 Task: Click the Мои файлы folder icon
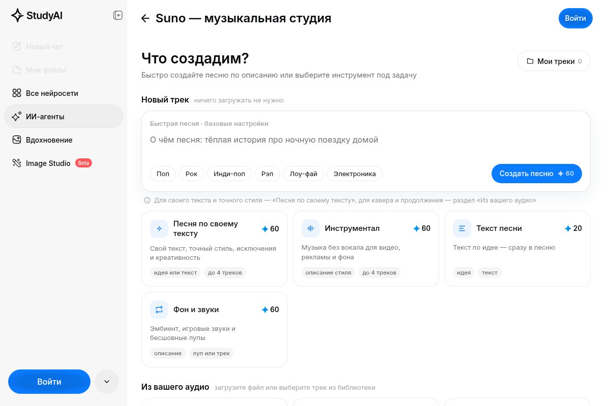(17, 70)
